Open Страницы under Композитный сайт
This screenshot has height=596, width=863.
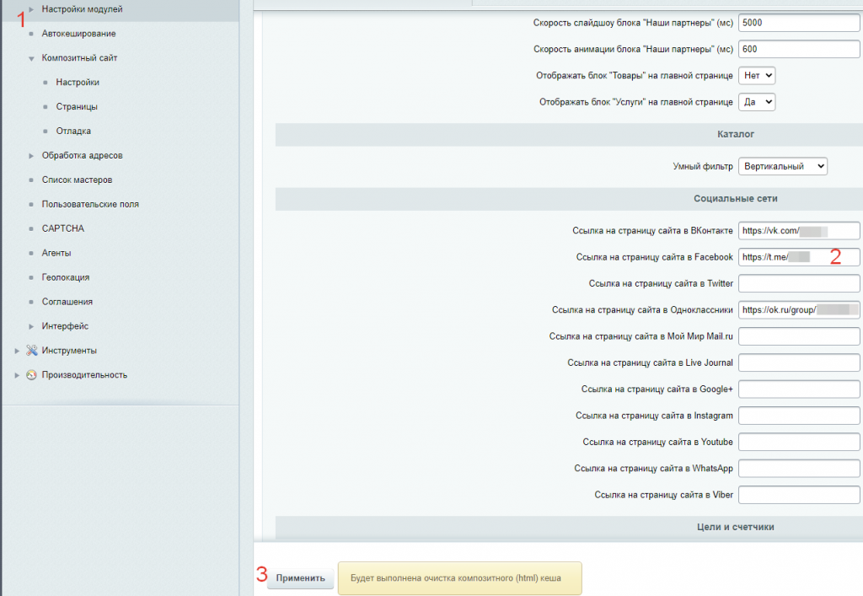(77, 107)
